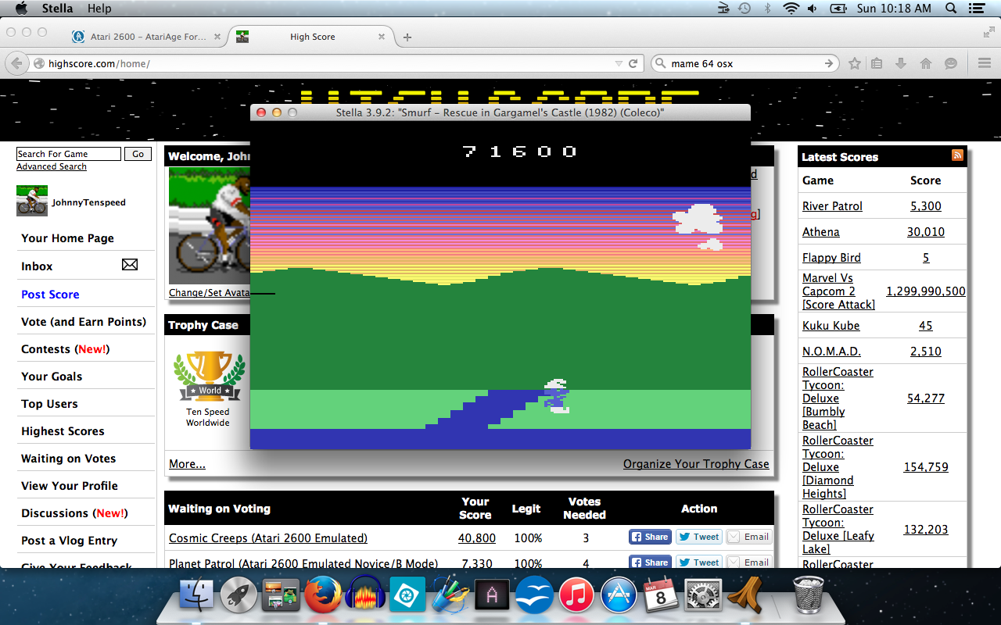This screenshot has height=625, width=1001.
Task: Go to the Firefox home page icon
Action: (x=926, y=63)
